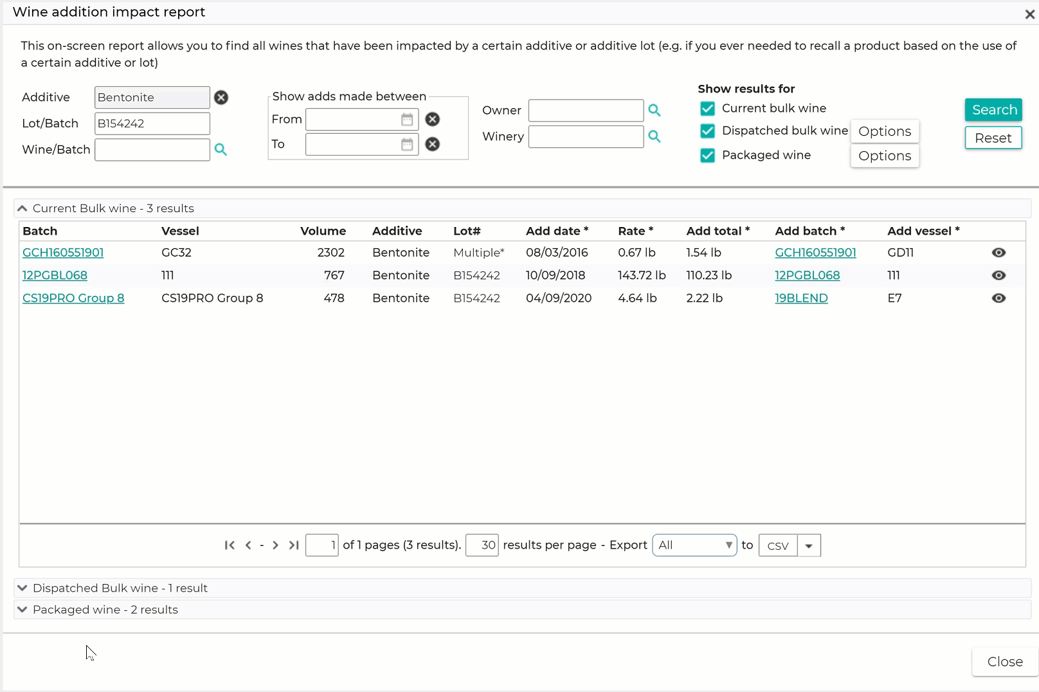Expand the Dispatched Bulk wine section
The image size is (1039, 692).
[x=21, y=587]
